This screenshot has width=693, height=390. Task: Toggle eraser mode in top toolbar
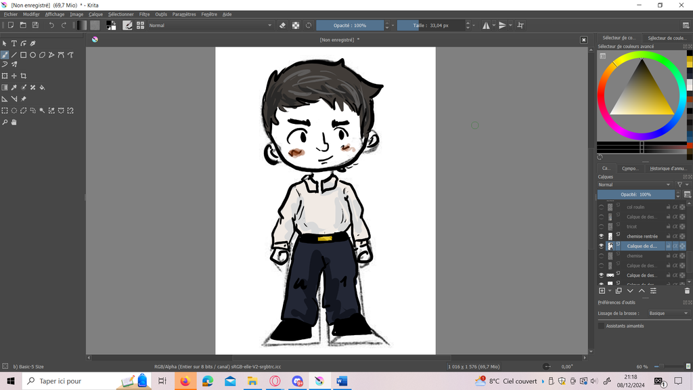coord(283,25)
